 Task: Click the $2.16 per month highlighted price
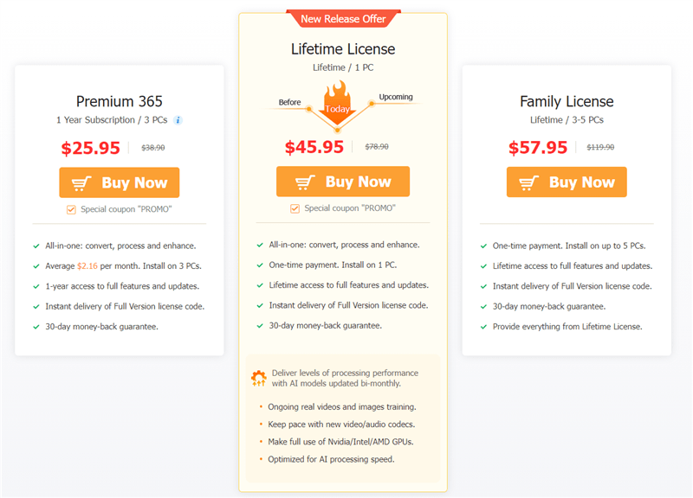click(x=87, y=266)
